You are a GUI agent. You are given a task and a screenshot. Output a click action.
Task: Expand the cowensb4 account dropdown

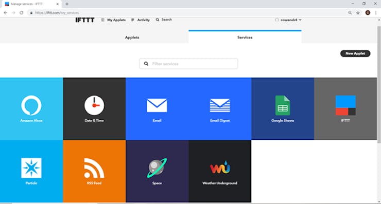click(288, 20)
